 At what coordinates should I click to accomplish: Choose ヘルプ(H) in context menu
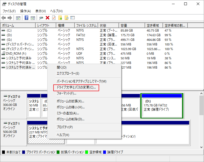[84, 135]
